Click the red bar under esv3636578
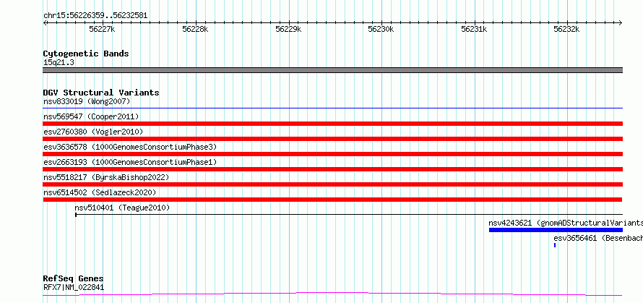This screenshot has width=643, height=303. click(x=333, y=154)
